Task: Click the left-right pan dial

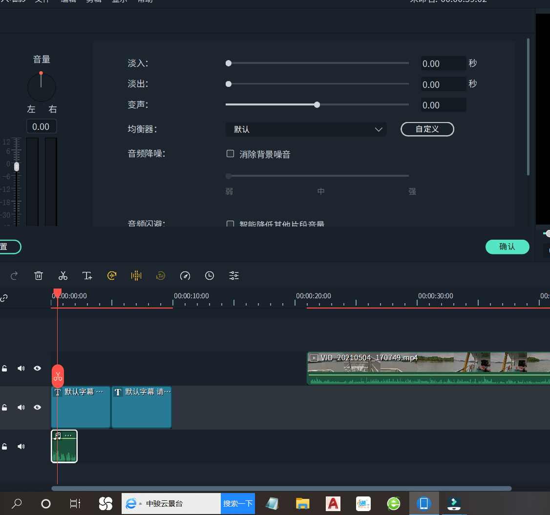Action: [42, 87]
